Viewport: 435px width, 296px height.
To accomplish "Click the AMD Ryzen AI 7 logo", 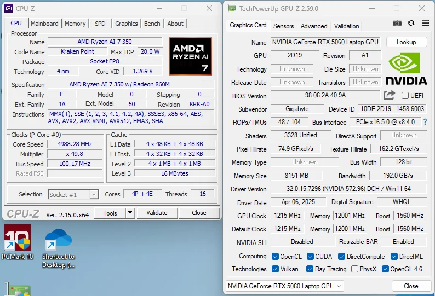I will click(x=190, y=56).
